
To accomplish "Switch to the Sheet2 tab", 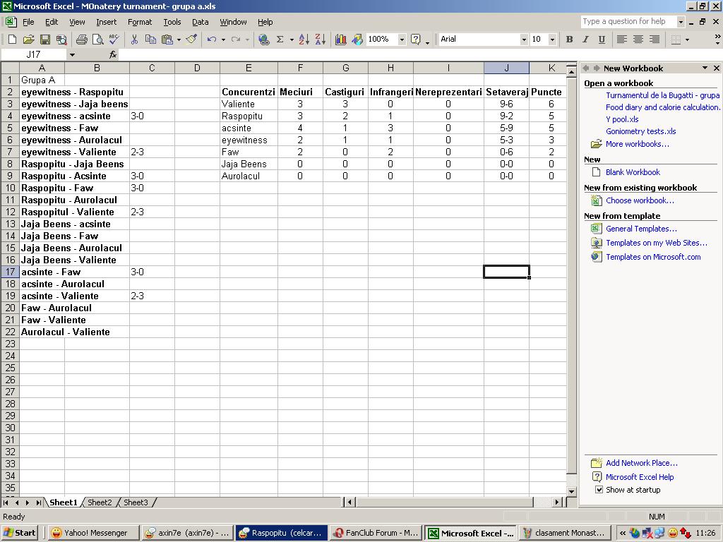I will pos(100,502).
